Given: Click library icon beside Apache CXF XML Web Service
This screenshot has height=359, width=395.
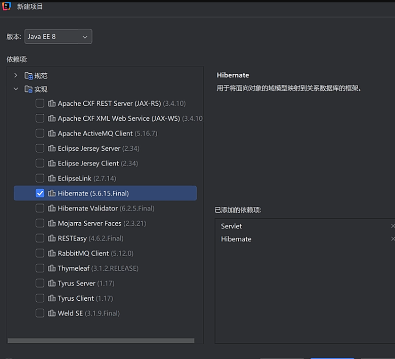Looking at the screenshot, I should [52, 118].
